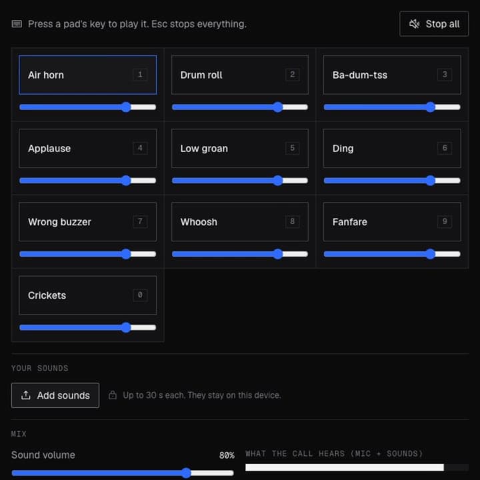Viewport: 480px width, 480px height.
Task: Trigger the Low groan pad
Action: click(240, 148)
